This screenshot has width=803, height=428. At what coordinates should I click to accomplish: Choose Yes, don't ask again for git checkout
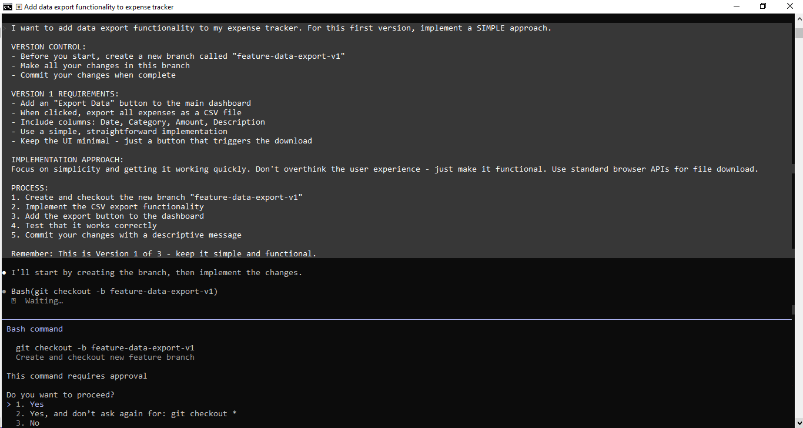click(126, 414)
